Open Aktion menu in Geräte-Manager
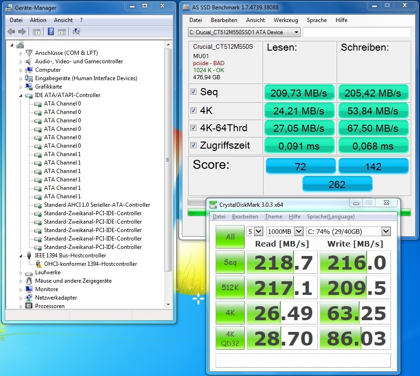This screenshot has height=376, width=420. 38,20
